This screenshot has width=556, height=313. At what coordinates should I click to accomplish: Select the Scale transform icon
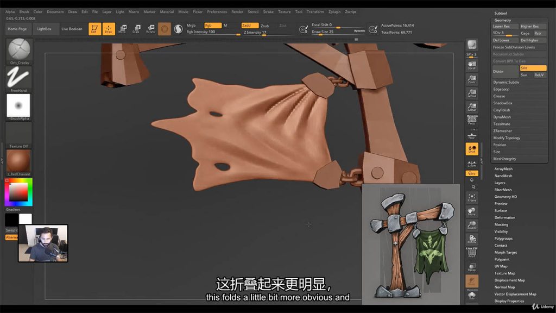point(136,29)
